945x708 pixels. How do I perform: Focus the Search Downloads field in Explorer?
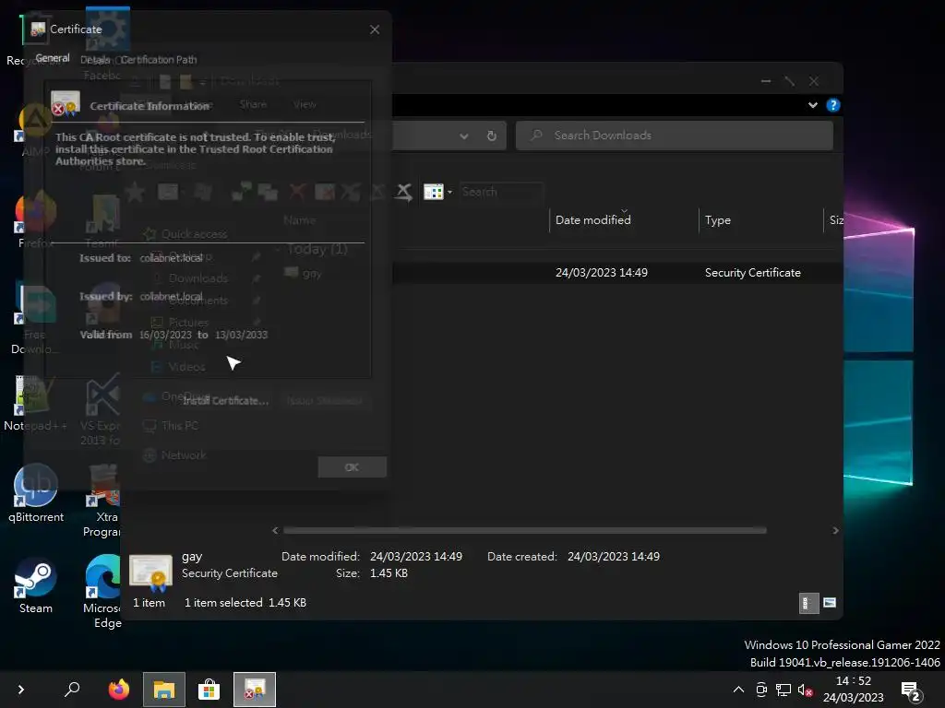pyautogui.click(x=674, y=136)
